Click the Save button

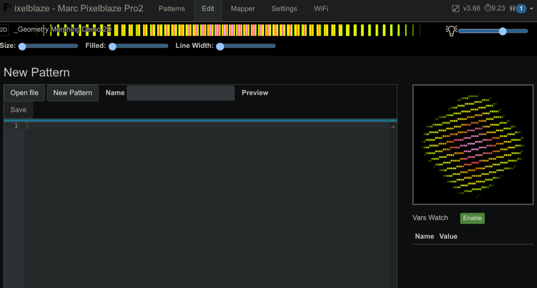point(18,110)
